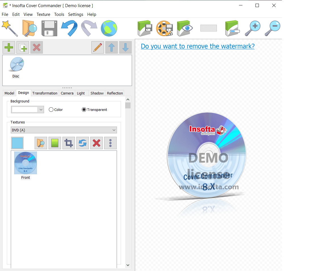Add a new model with green plus
This screenshot has height=271, width=327.
point(9,47)
